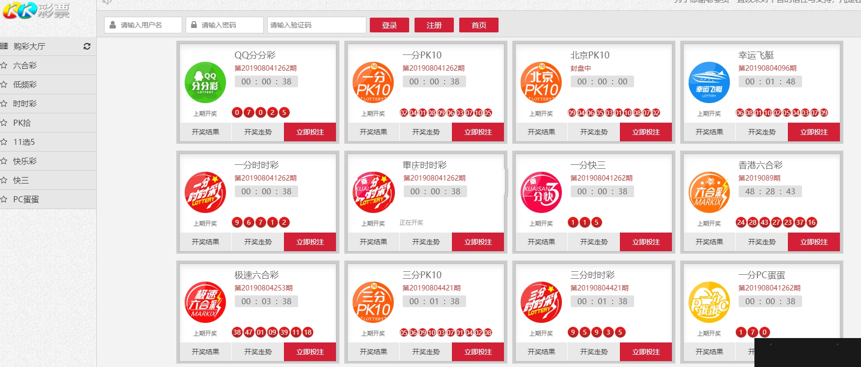Click the 一分PC蛋蛋 yellow icon
This screenshot has width=861, height=367.
coord(709,302)
